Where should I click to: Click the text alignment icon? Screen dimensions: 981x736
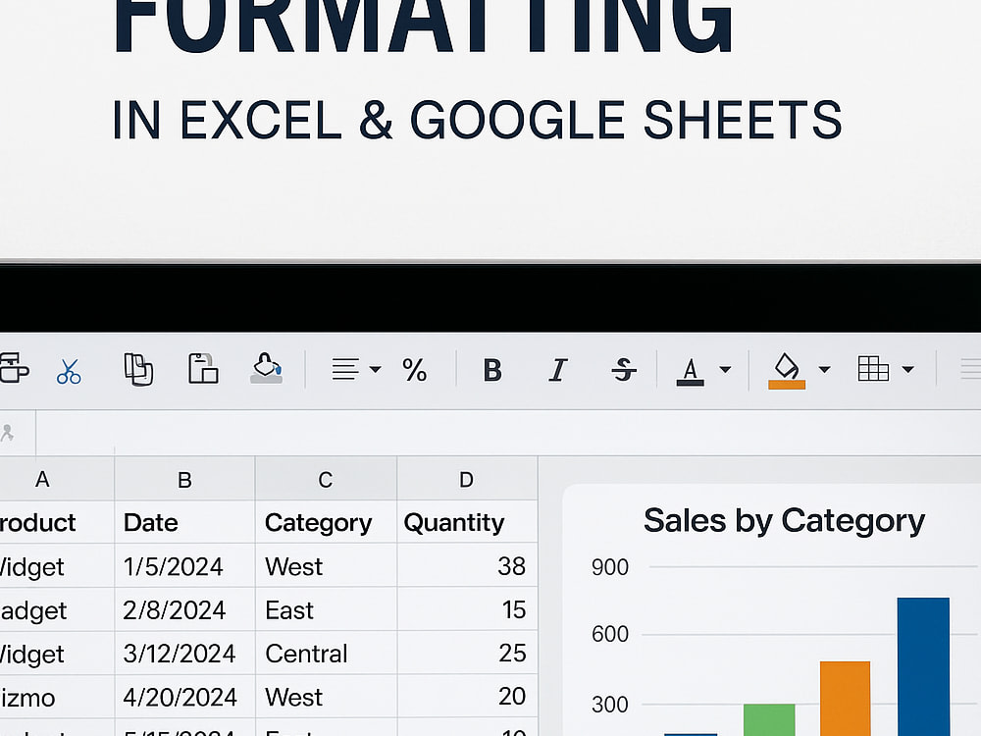tap(345, 369)
